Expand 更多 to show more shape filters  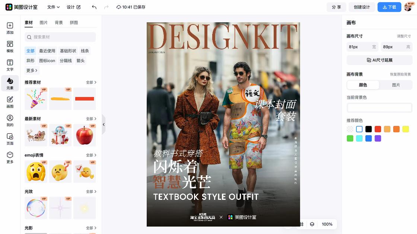pyautogui.click(x=32, y=70)
